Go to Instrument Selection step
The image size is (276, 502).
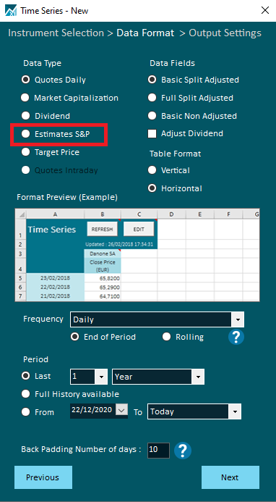pos(56,33)
